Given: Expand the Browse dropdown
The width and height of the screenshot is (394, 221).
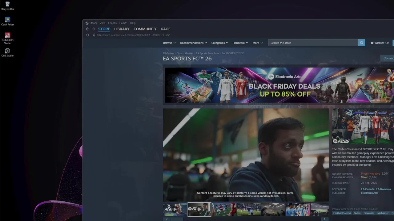Looking at the screenshot, I should point(169,43).
